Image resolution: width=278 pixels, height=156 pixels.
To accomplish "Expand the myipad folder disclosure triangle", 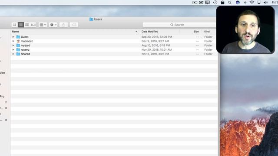I will coord(13,45).
